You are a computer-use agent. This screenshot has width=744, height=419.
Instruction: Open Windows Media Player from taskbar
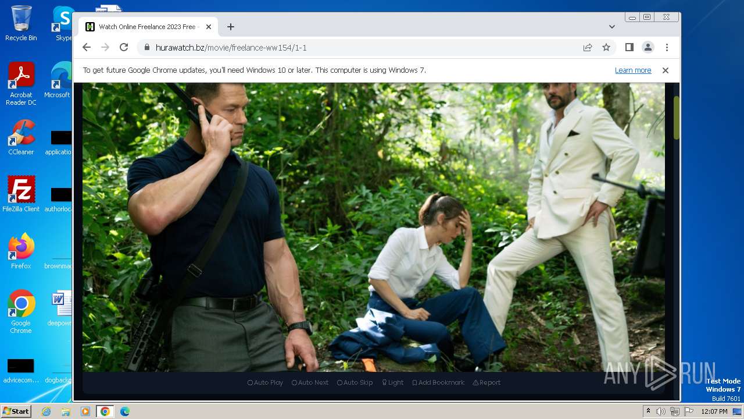click(85, 411)
